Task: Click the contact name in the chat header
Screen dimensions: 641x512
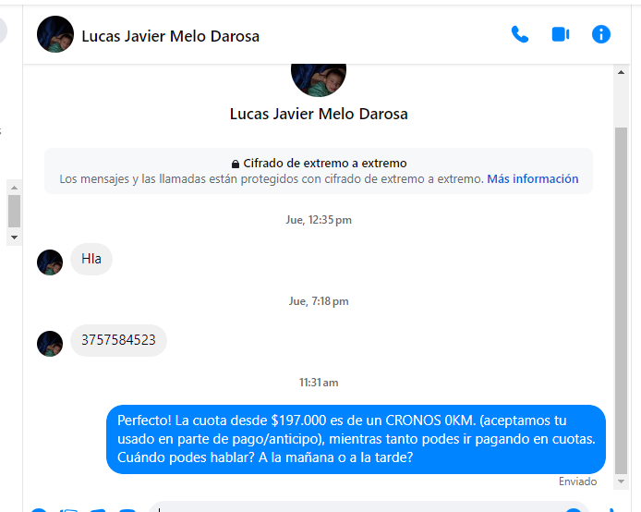Action: coord(171,36)
